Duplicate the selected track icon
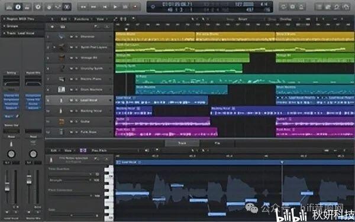 click(x=63, y=27)
